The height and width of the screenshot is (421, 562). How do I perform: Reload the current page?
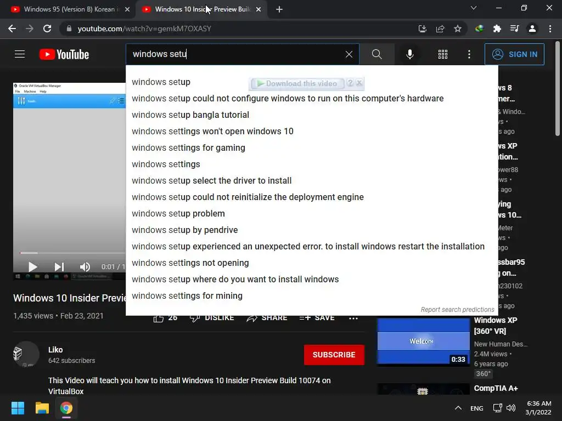click(47, 29)
